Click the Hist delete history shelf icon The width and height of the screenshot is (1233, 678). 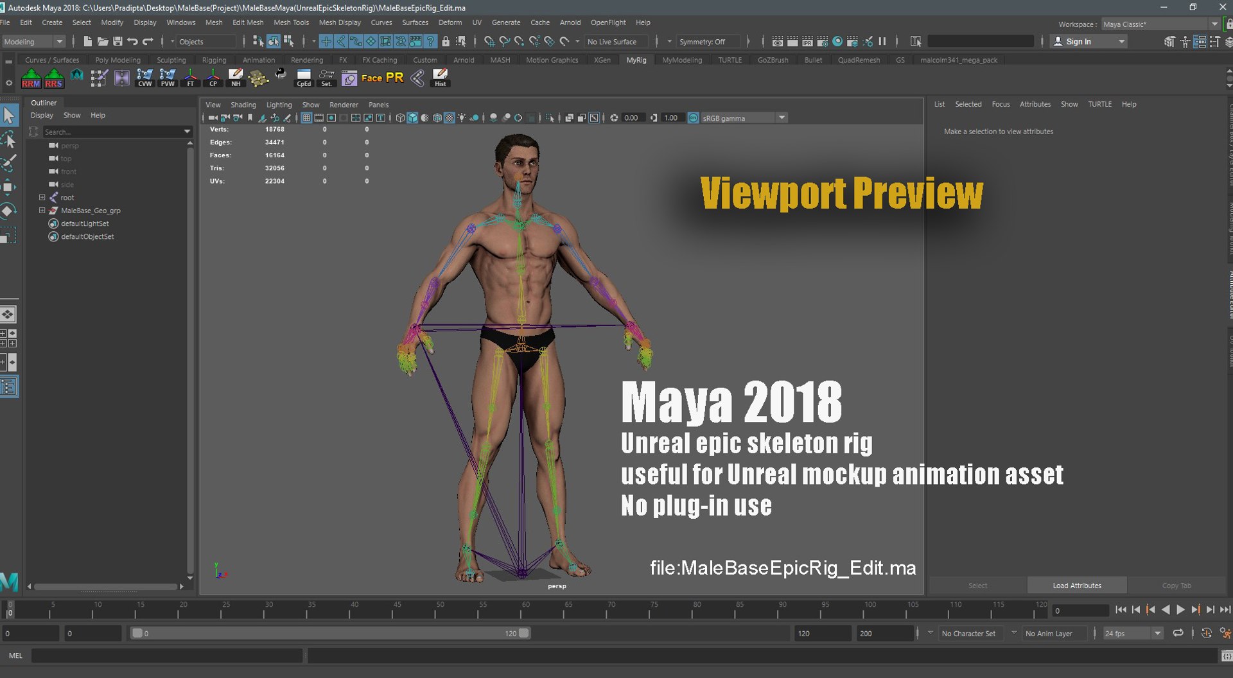pos(440,78)
